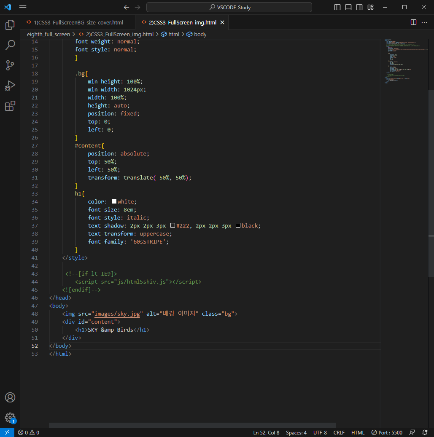Open the Customize Layout menu
Screen dimensions: 434x437
370,7
